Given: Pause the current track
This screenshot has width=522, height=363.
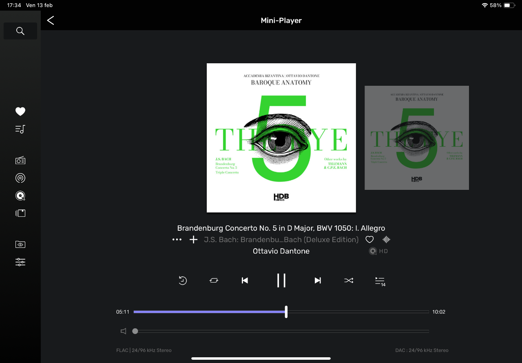Looking at the screenshot, I should 281,281.
